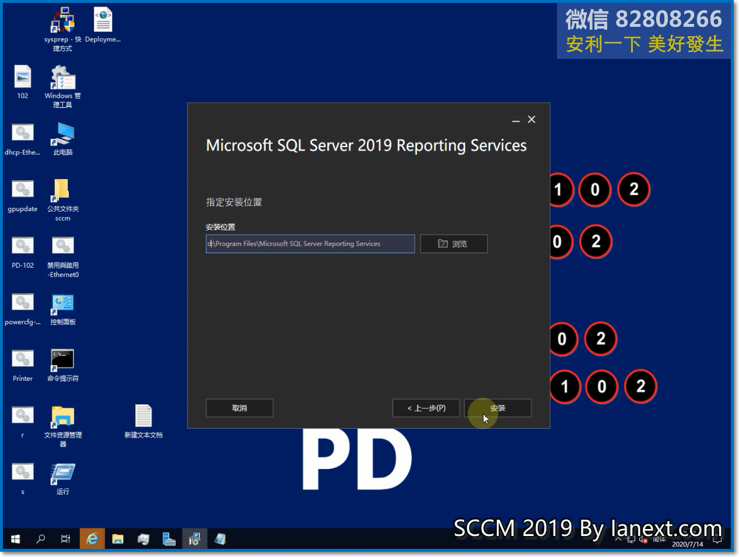
Task: Select dhcp-Ethe... batch file icon
Action: pos(22,139)
